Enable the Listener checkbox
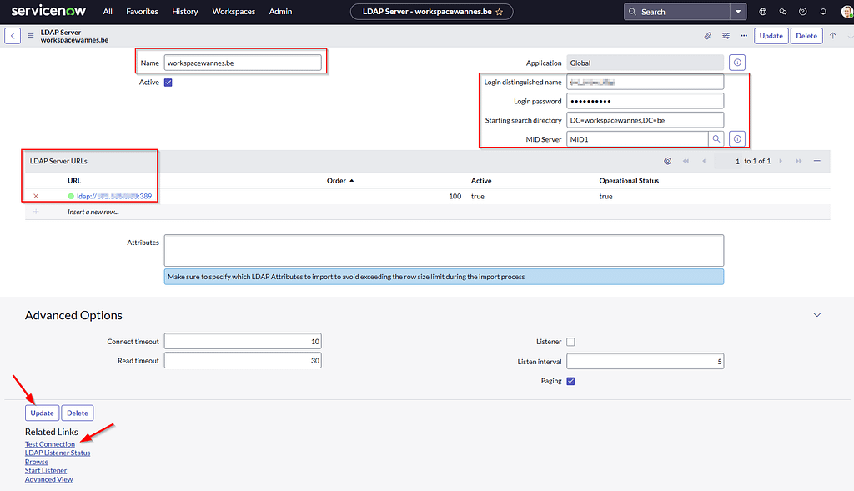The width and height of the screenshot is (854, 491). click(570, 342)
